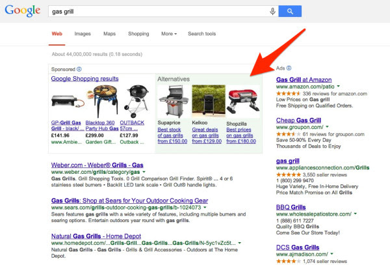Click the £299.00 price text
The width and height of the screenshot is (390, 265).
point(94,135)
